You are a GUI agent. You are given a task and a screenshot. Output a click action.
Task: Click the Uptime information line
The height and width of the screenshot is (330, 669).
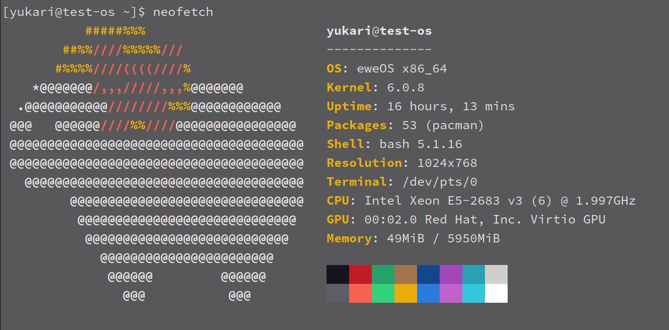(x=418, y=106)
